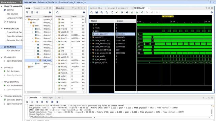Select blk_mem row in Scope tree

[38, 60]
